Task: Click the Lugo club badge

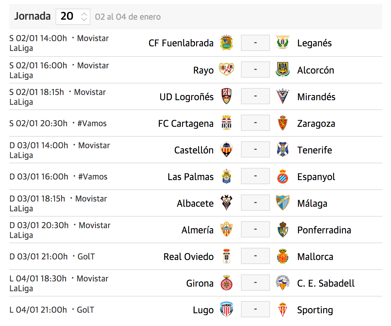Action: click(x=226, y=309)
